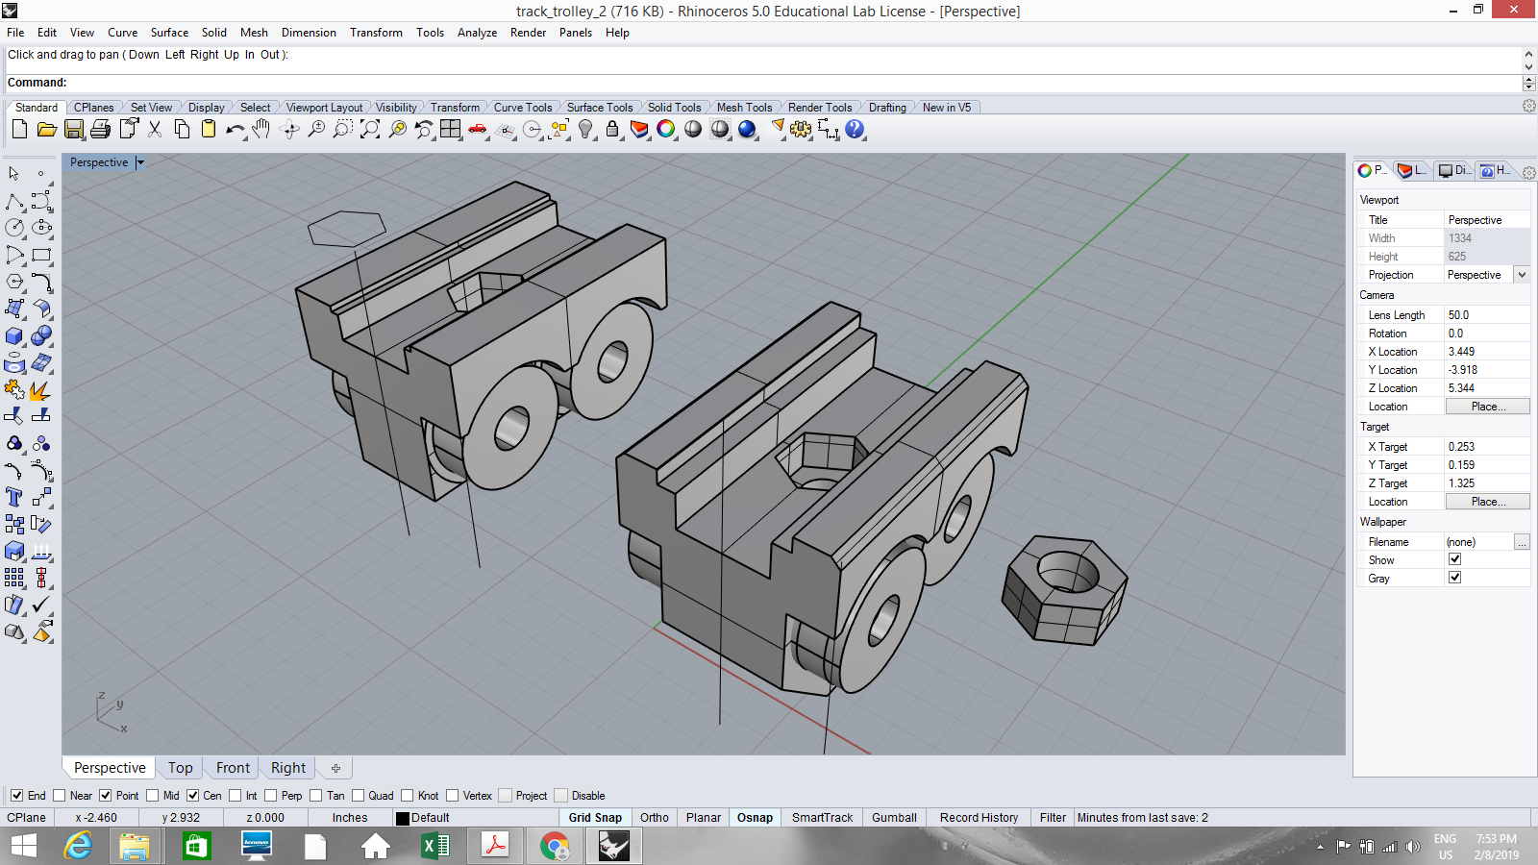Save the model with the floppy disk icon
The image size is (1538, 865).
[x=74, y=129]
